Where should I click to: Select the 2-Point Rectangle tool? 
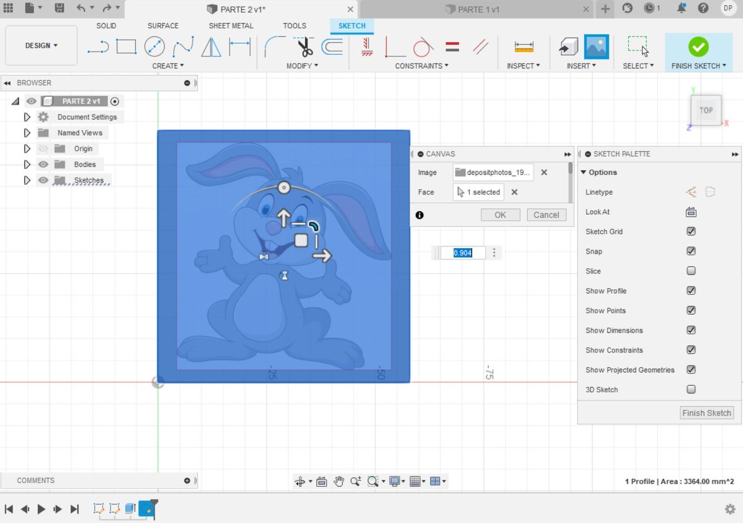(126, 47)
